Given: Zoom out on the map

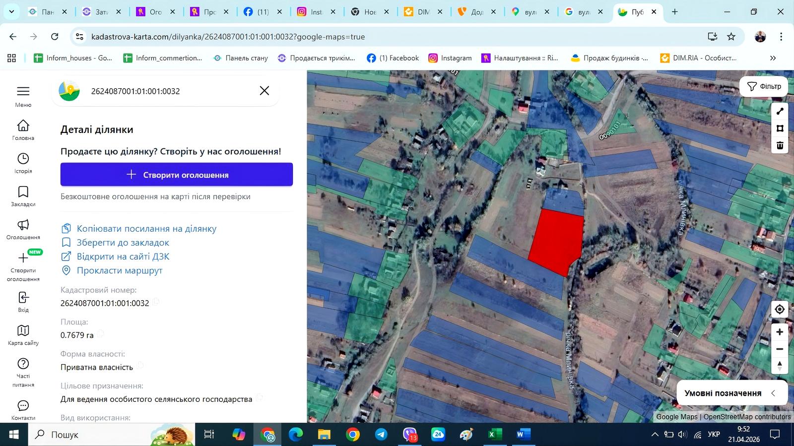Looking at the screenshot, I should click(x=780, y=349).
